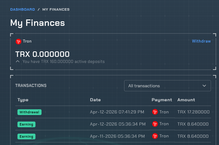Click the Amount column header
This screenshot has width=219, height=145.
pos(186,100)
